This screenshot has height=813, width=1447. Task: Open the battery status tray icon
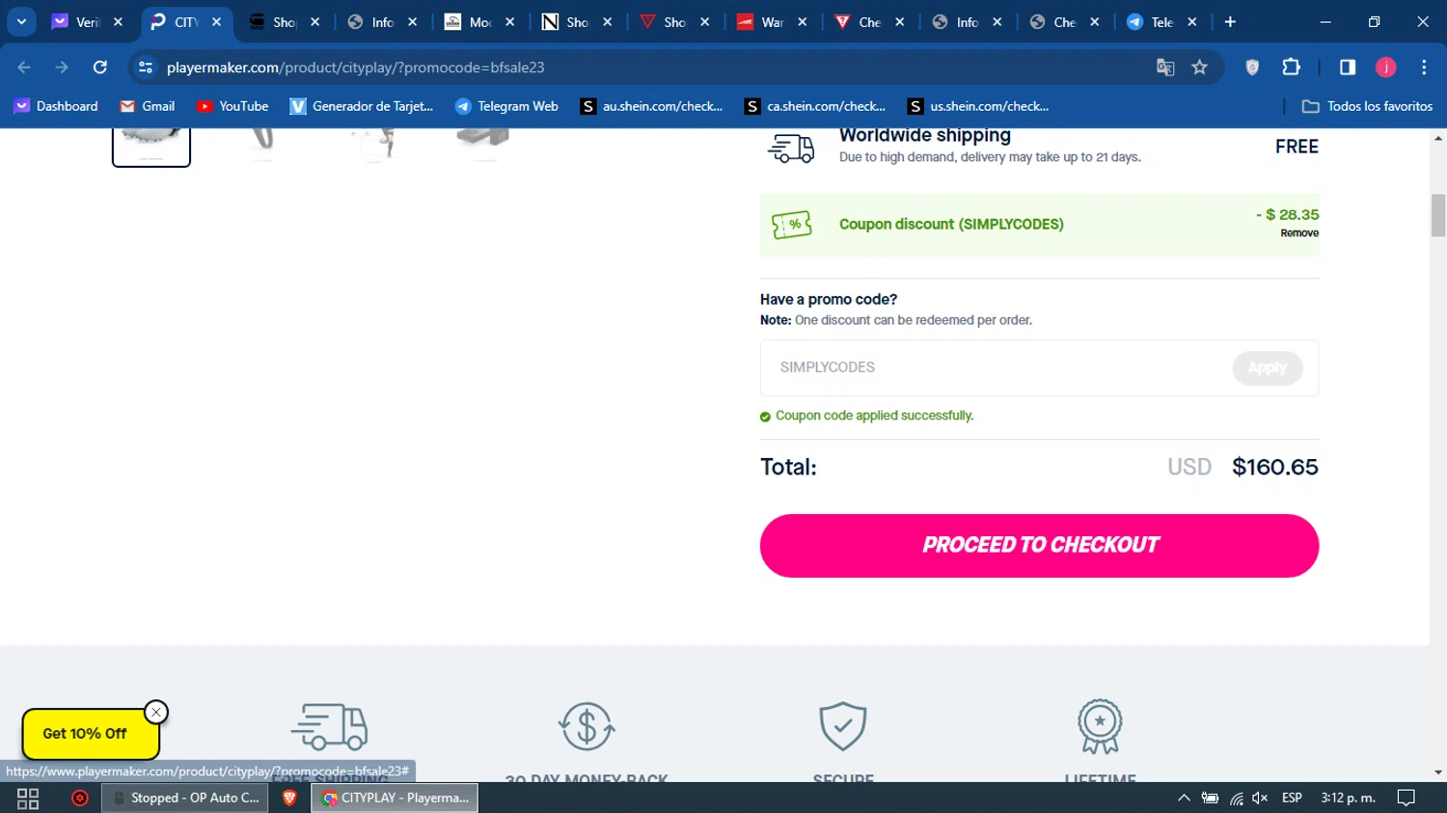point(1210,798)
